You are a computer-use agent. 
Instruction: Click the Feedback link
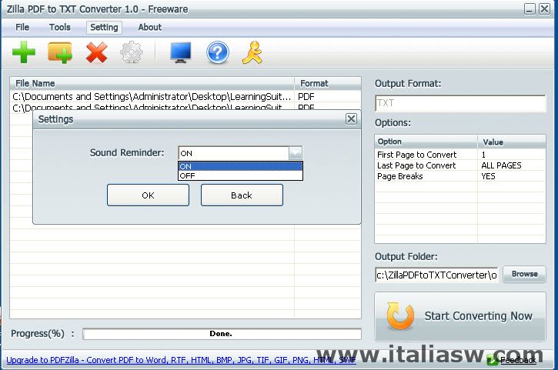518,361
